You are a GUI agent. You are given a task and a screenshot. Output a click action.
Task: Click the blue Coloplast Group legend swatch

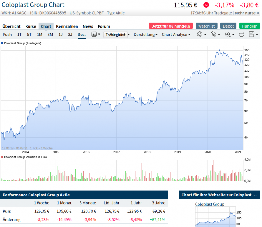(x=2, y=43)
